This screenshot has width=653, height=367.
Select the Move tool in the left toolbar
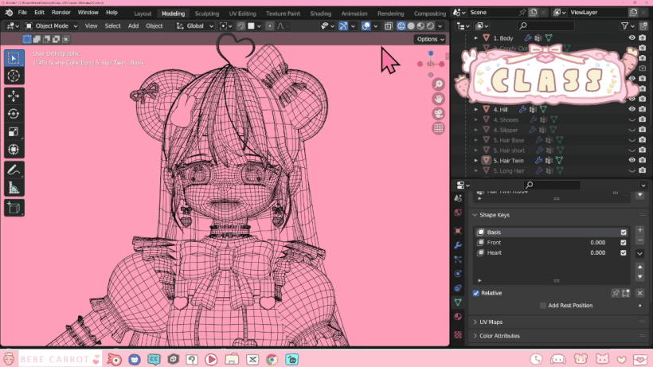click(x=14, y=96)
